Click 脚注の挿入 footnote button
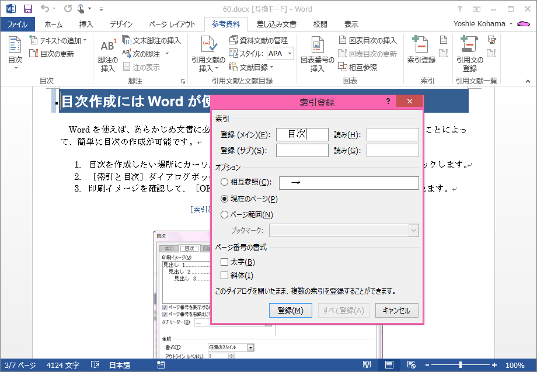Screen dimensions: 537x372 click(107, 55)
